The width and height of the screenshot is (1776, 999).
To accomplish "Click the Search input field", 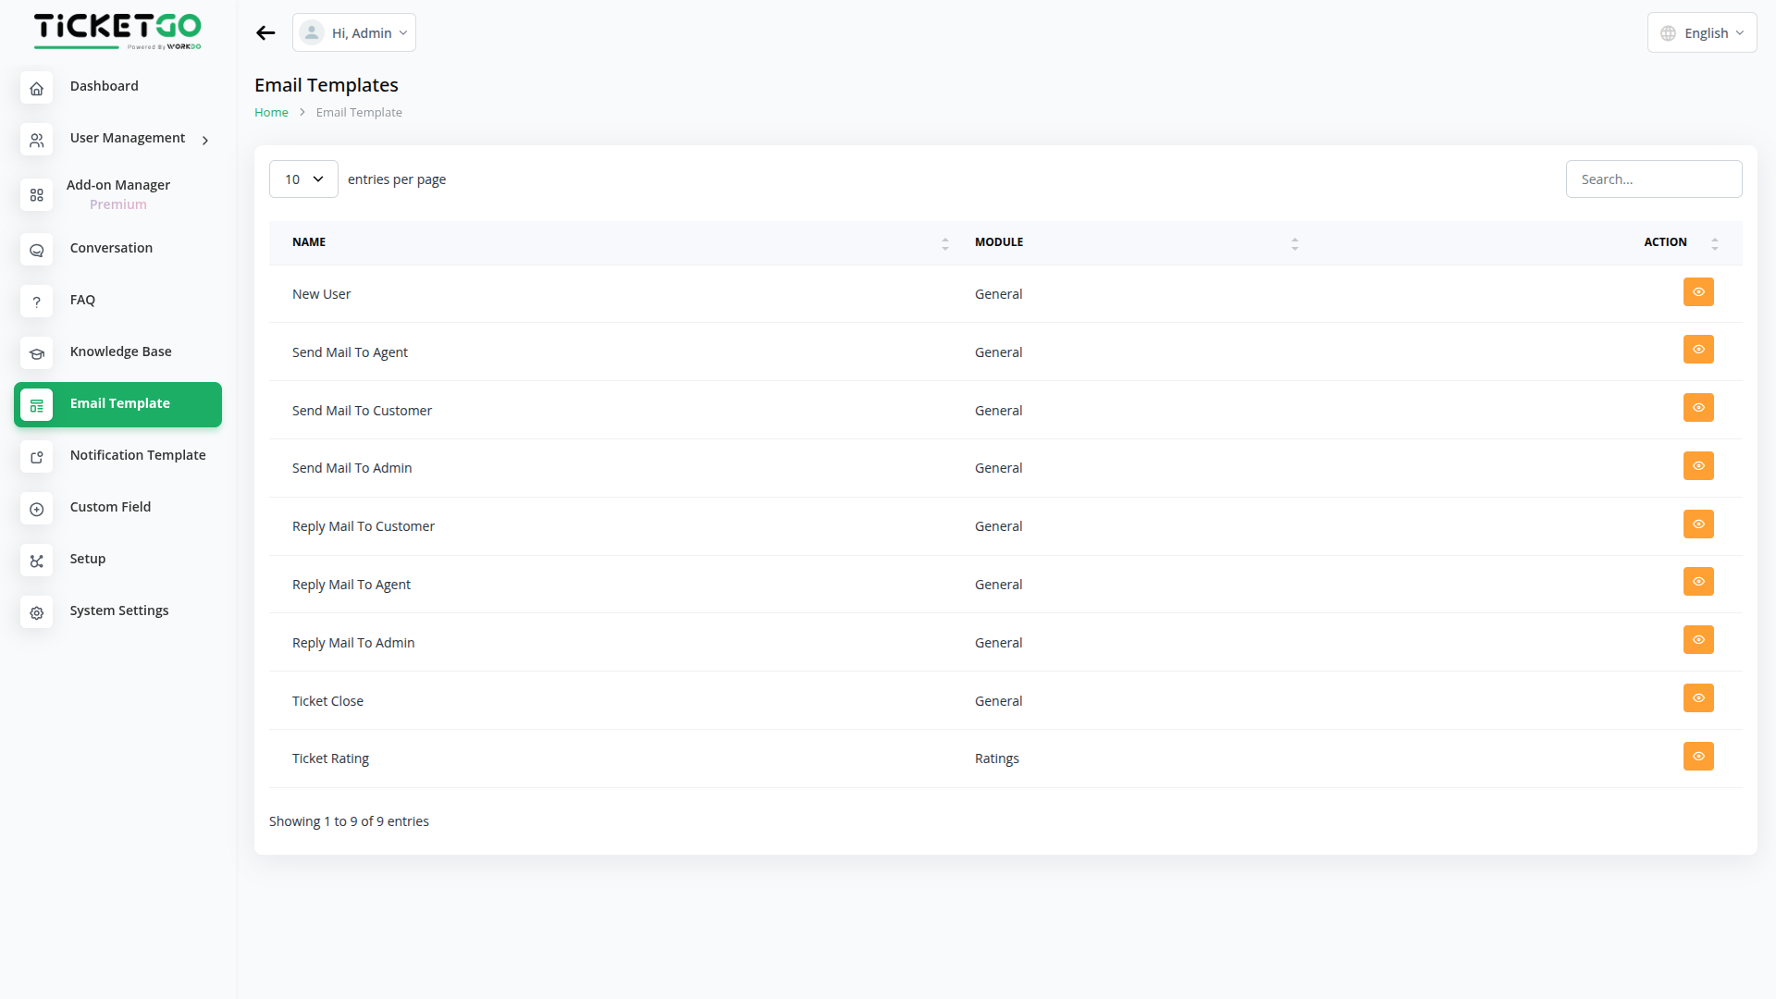I will 1653,179.
